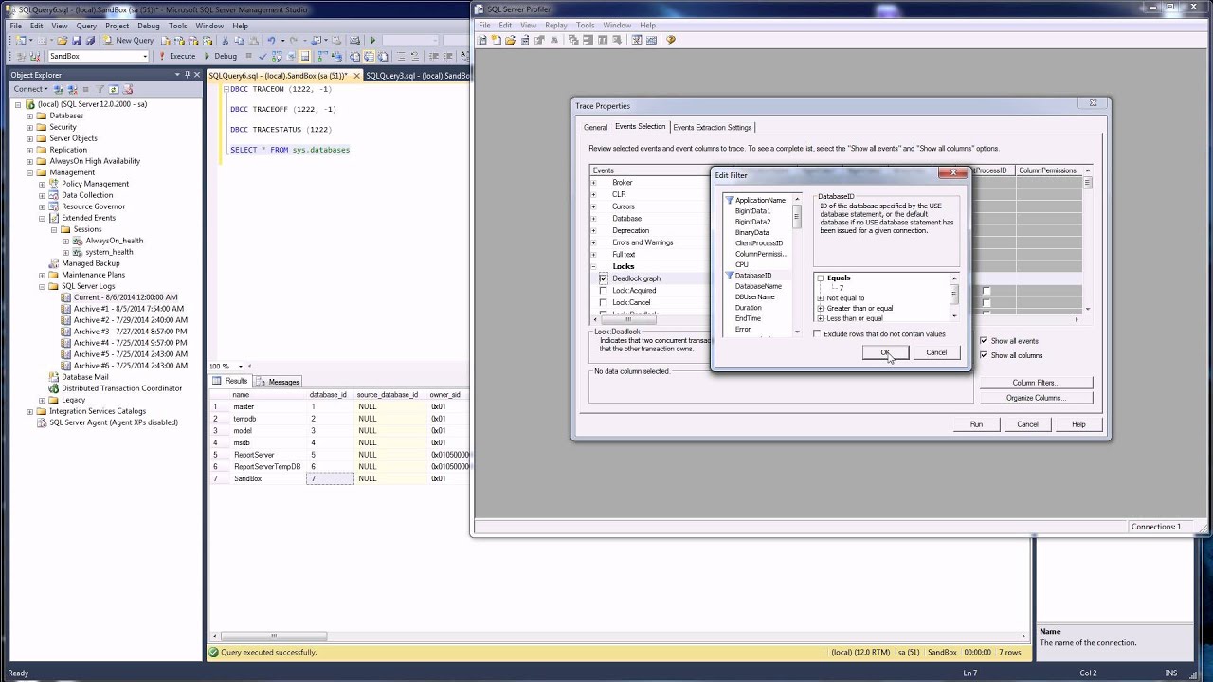Switch to the Messages results tab
This screenshot has width=1213, height=682.
(278, 382)
